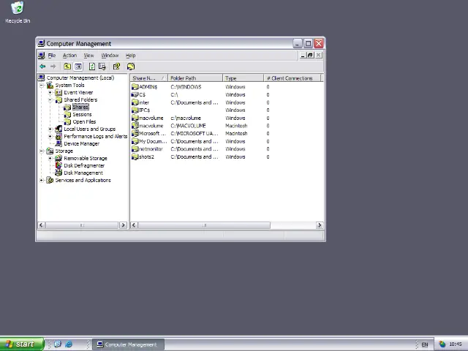This screenshot has height=351, width=468.
Task: Select Open Files in the tree
Action: pos(84,122)
